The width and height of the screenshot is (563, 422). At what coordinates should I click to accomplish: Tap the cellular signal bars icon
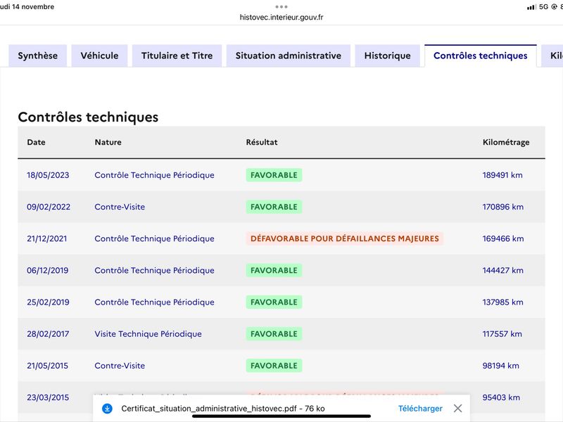(531, 7)
